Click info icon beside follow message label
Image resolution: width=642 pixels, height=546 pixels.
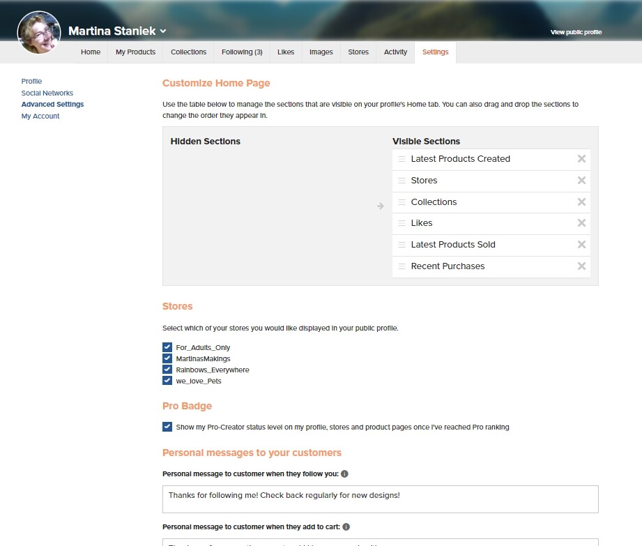pos(344,474)
